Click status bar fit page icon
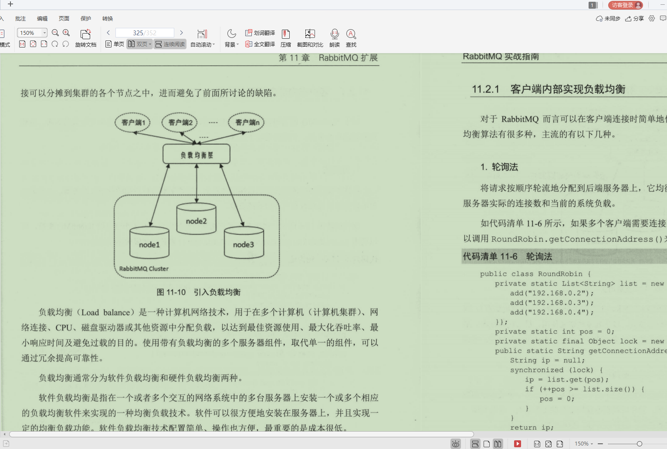 [548, 444]
